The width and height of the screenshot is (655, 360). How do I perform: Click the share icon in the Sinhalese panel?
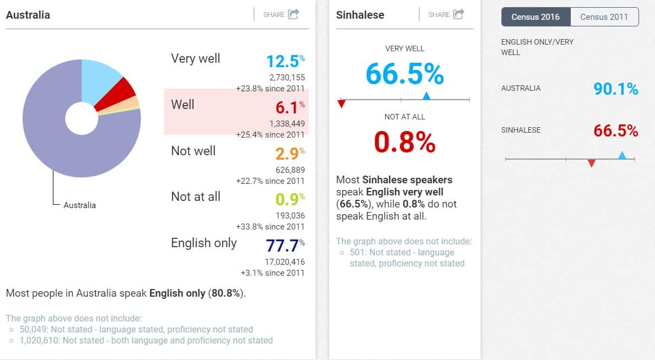pos(459,14)
